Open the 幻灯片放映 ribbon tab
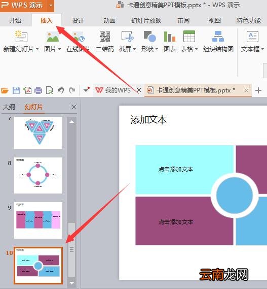This screenshot has height=289, width=267. click(146, 20)
